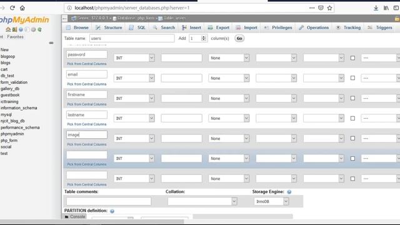Viewport: 400px width, 225px height.
Task: Open the page actions three-dot menu
Action: click(312, 8)
